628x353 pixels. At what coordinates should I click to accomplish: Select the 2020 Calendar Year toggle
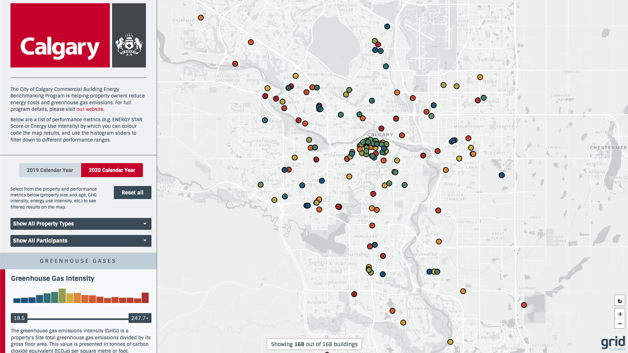click(x=112, y=170)
